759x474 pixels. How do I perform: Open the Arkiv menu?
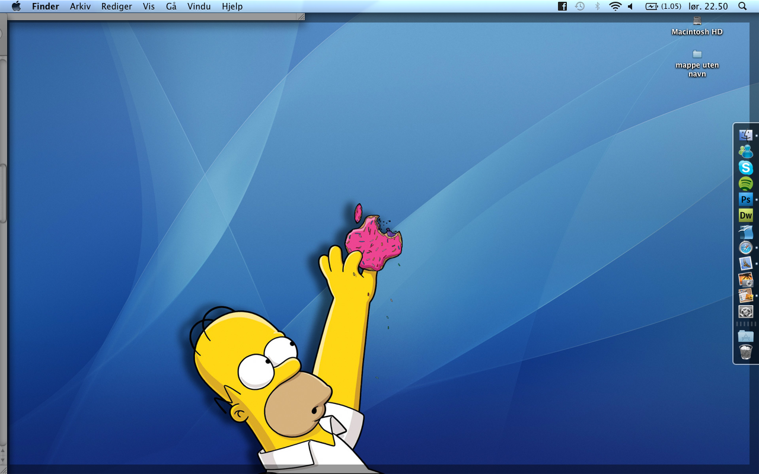(80, 7)
